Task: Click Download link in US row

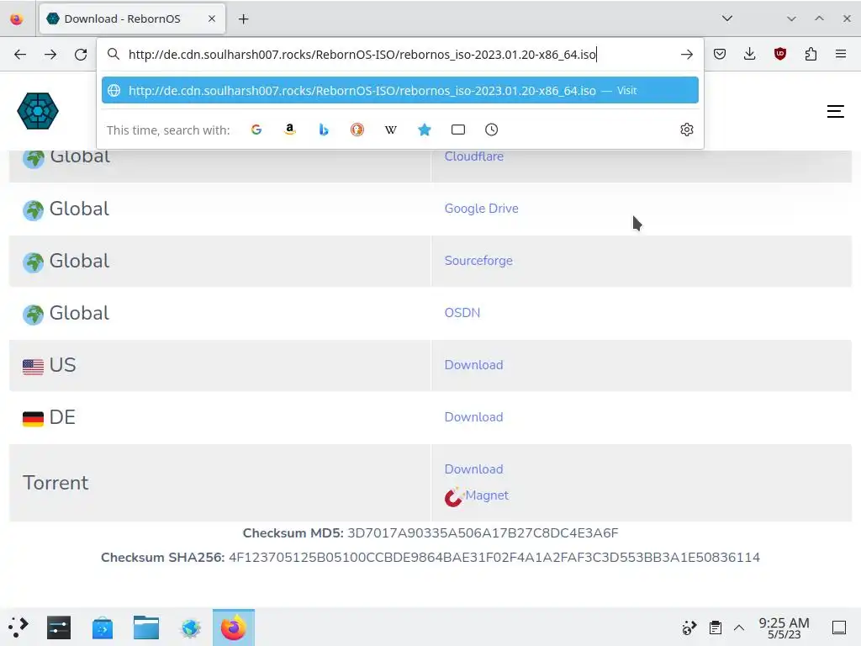Action: click(x=474, y=365)
